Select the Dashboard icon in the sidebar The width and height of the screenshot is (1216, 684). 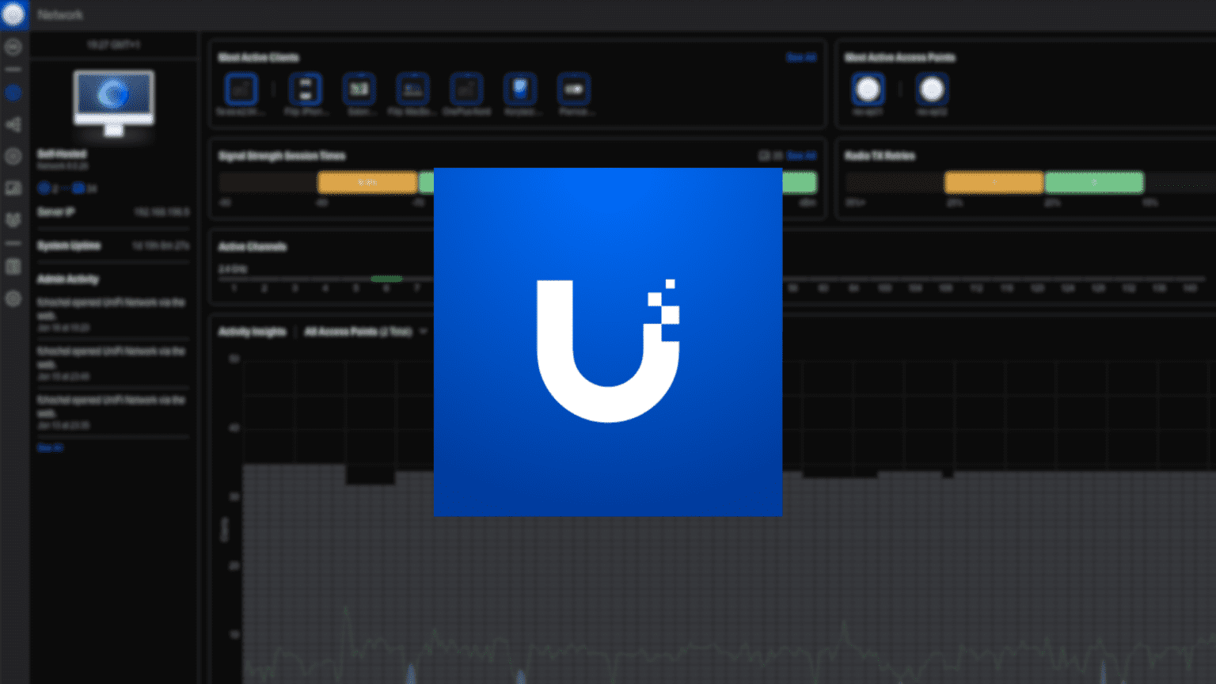(13, 93)
